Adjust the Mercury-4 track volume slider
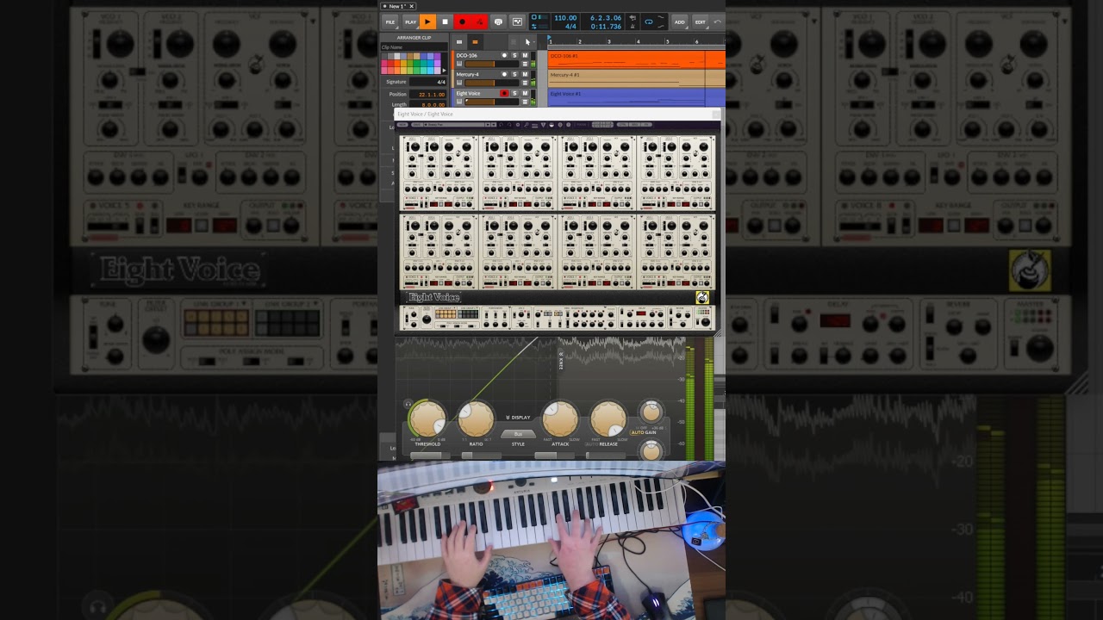This screenshot has height=620, width=1103. click(x=492, y=83)
